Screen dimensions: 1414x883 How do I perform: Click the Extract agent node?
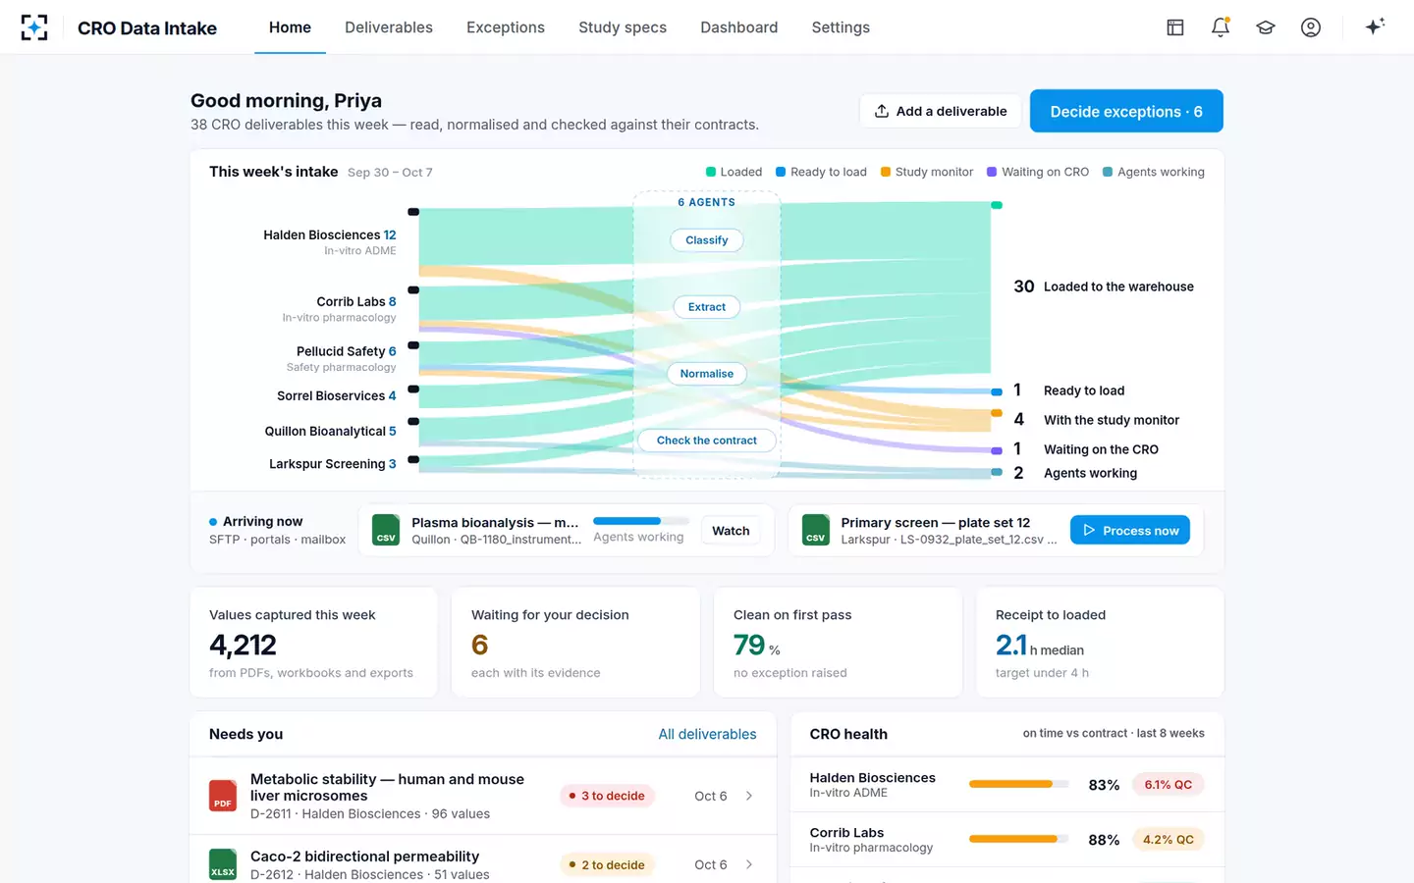pyautogui.click(x=707, y=307)
